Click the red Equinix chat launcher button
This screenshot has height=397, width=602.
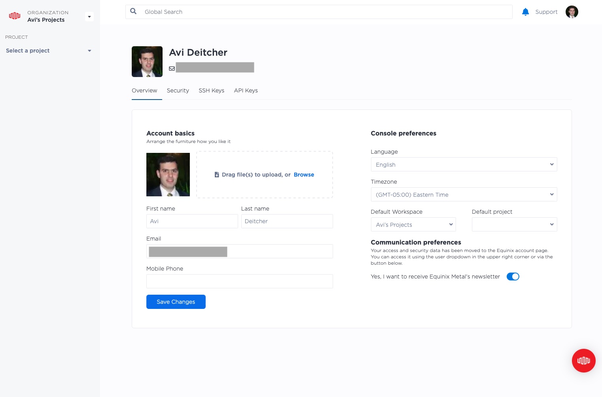pyautogui.click(x=583, y=360)
